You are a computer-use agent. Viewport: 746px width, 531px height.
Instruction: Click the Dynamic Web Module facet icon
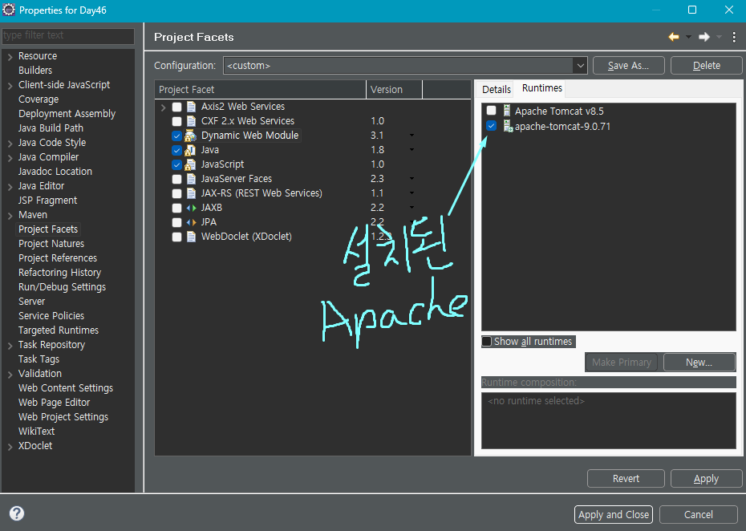[190, 136]
